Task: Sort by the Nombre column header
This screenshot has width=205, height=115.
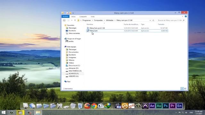Action: [90, 24]
